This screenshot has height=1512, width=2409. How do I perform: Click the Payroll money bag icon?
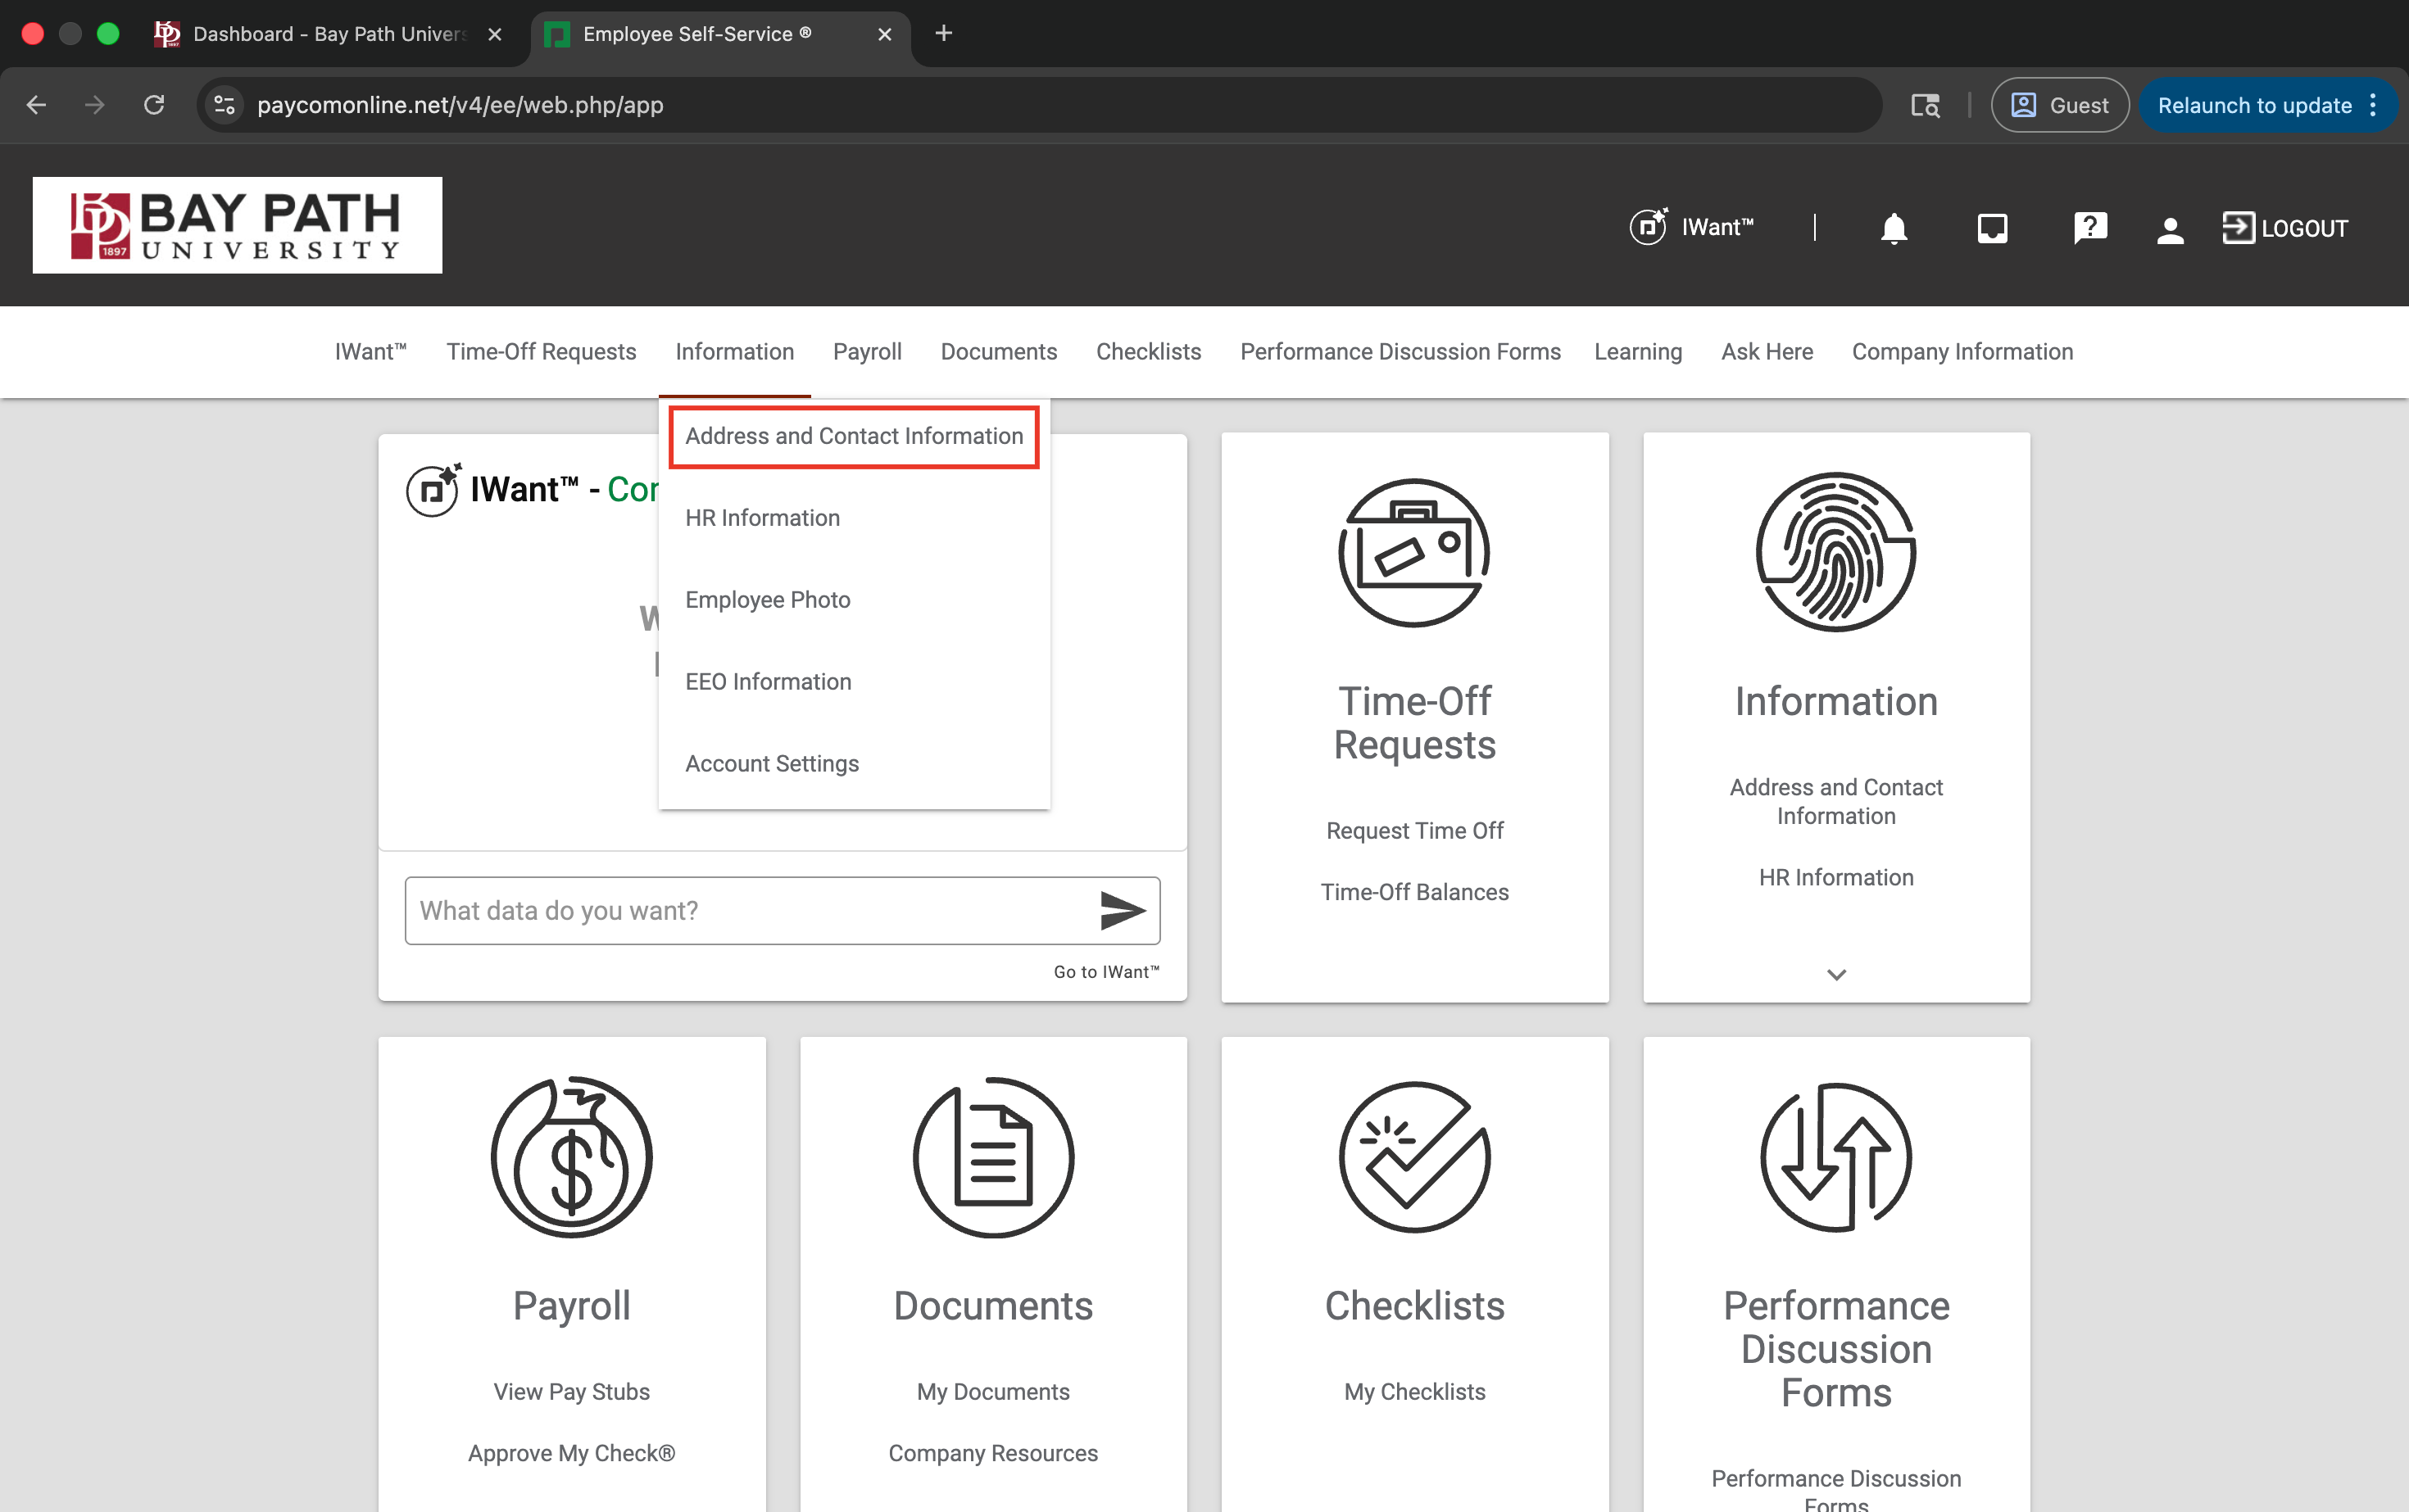click(571, 1157)
